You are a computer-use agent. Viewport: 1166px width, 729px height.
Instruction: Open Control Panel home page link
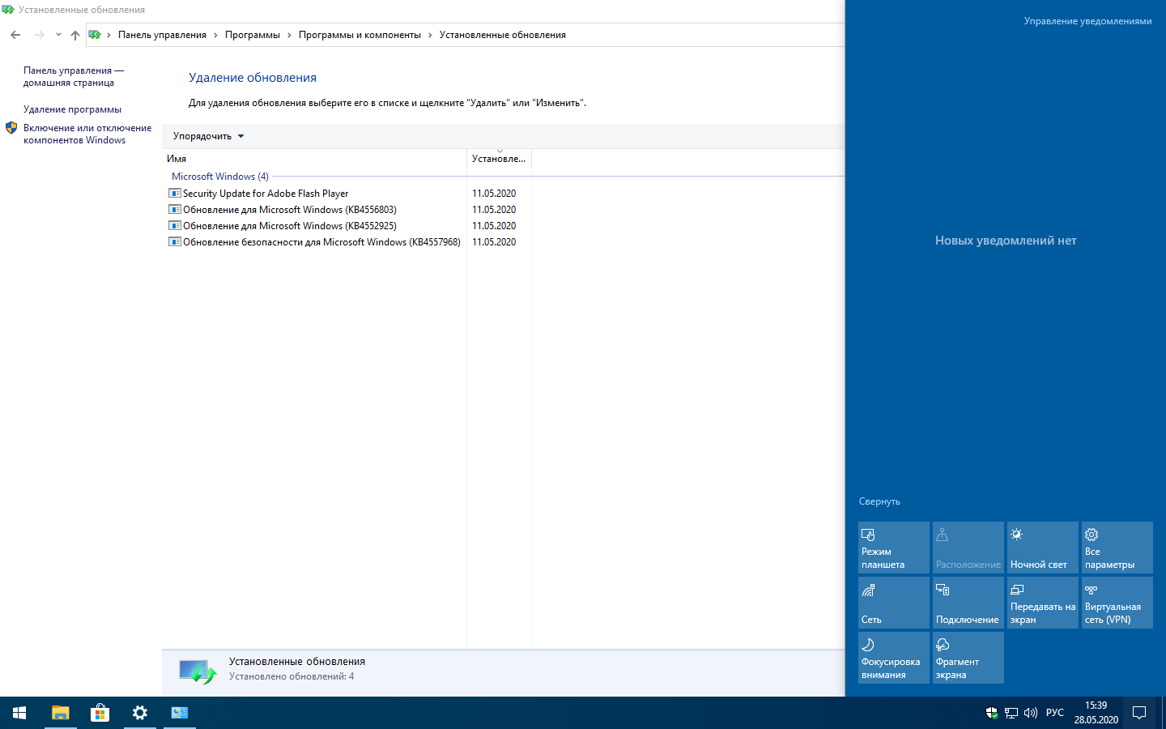(x=74, y=76)
